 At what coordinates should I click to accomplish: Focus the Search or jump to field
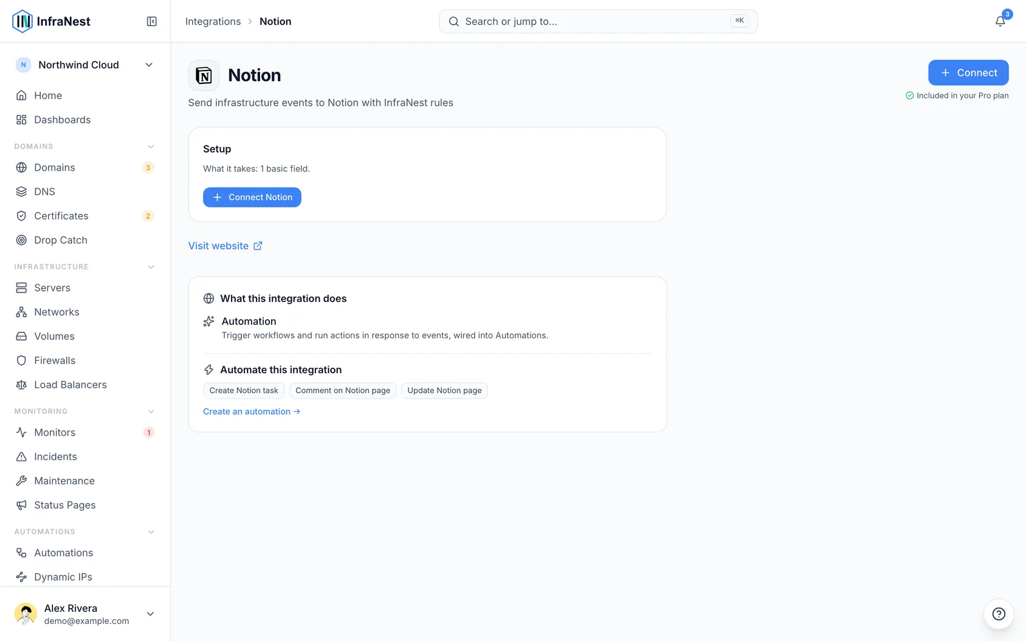coord(598,21)
